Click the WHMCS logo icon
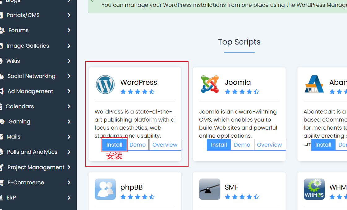The image size is (347, 210). (x=314, y=189)
